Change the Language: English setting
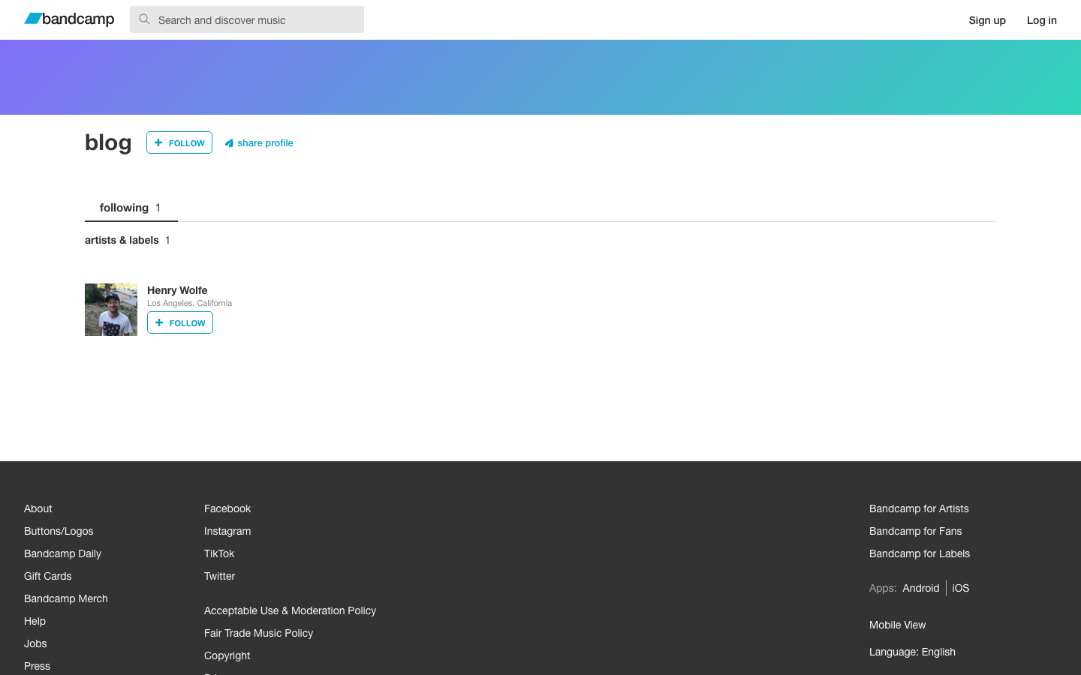The width and height of the screenshot is (1081, 675). (x=912, y=652)
